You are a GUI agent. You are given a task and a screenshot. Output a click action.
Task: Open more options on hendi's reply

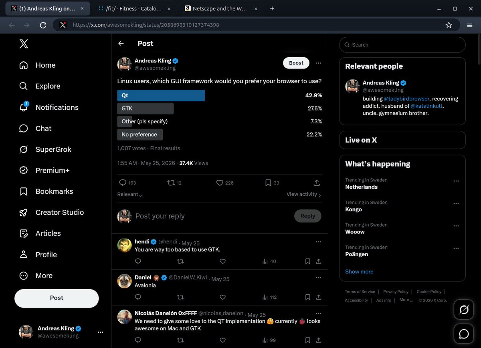(319, 242)
